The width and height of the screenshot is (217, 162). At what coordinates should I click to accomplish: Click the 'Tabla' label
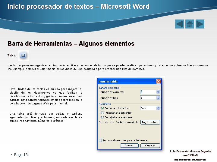[11, 55]
